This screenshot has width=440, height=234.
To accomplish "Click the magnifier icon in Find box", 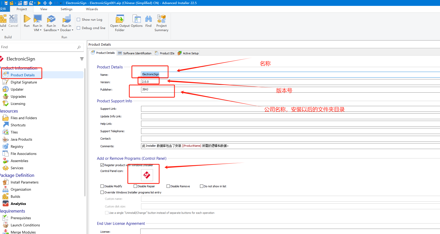I will pos(79,47).
